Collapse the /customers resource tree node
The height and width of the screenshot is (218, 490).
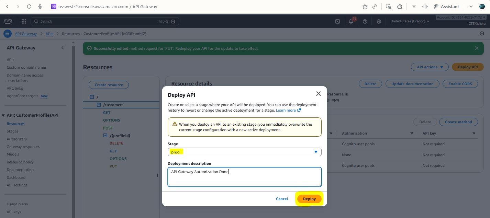point(99,105)
